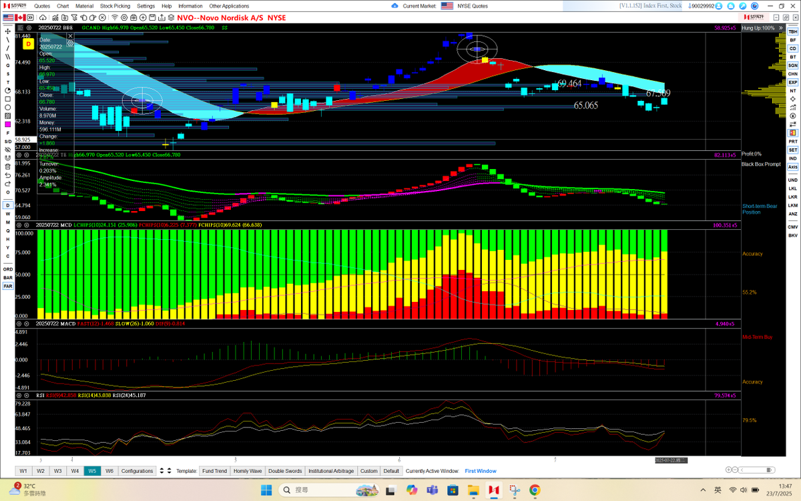
Task: Click the SET settings button
Action: (792, 150)
